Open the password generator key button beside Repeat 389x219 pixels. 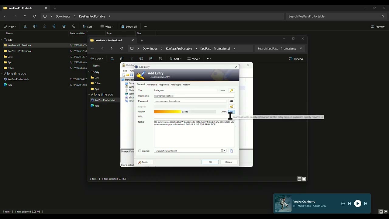231,106
